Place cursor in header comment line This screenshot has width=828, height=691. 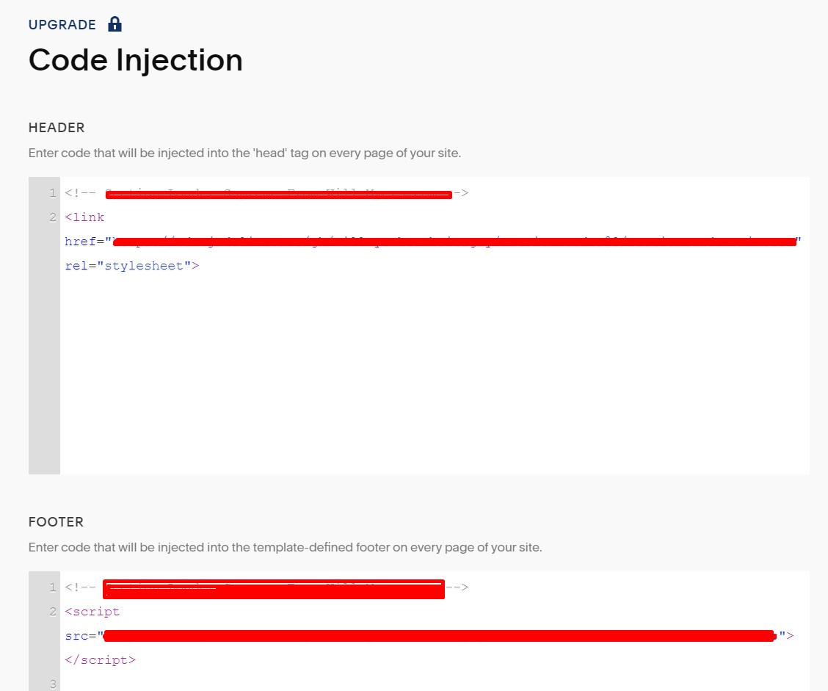coord(279,194)
